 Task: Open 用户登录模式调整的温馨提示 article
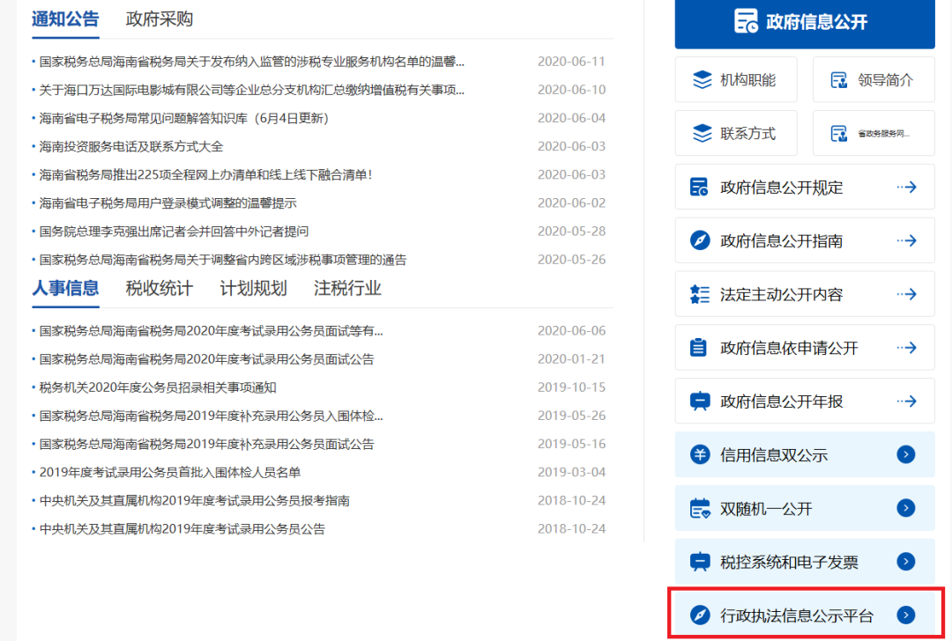coord(167,203)
